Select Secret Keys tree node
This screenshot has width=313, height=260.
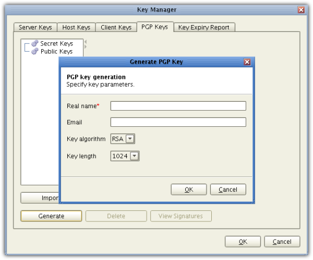(56, 44)
